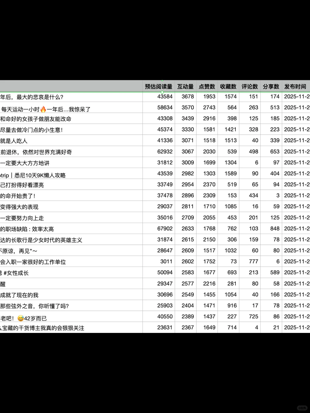This screenshot has height=413, width=310.
Task: Select shares cell 848
Action: click(271, 228)
